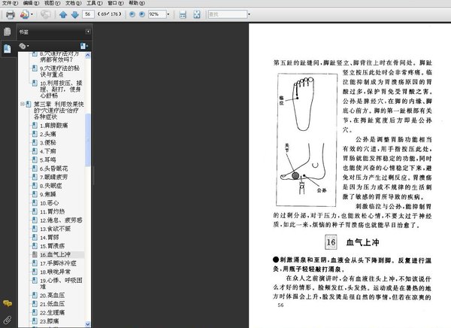Viewport: 451px width, 328px height.
Task: Click the Bookmarks panel icon in sidebar
Action: (8, 49)
